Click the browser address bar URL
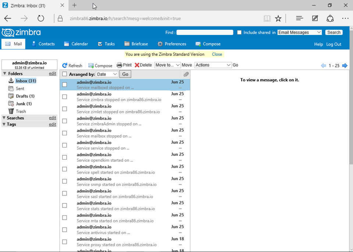The width and height of the screenshot is (353, 252). tap(125, 18)
